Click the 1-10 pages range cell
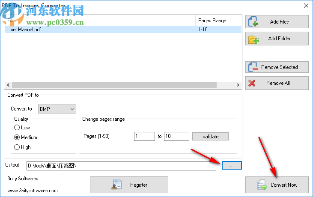Screen dimensions: 313x197 [x=203, y=30]
